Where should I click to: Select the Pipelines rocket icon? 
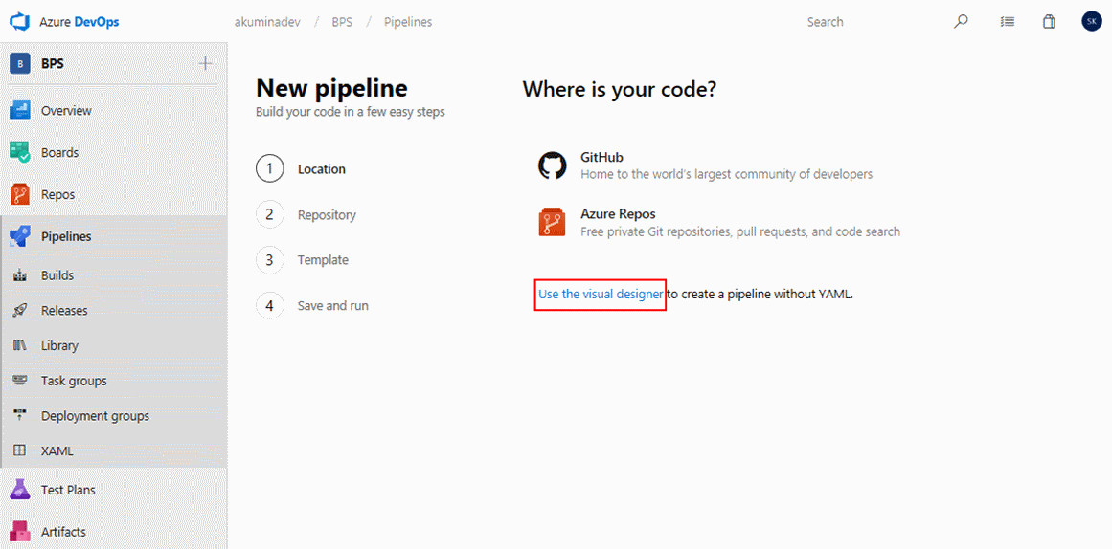(20, 236)
